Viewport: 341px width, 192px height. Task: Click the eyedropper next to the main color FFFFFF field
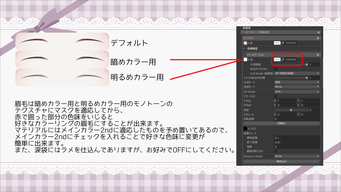pyautogui.click(x=282, y=43)
